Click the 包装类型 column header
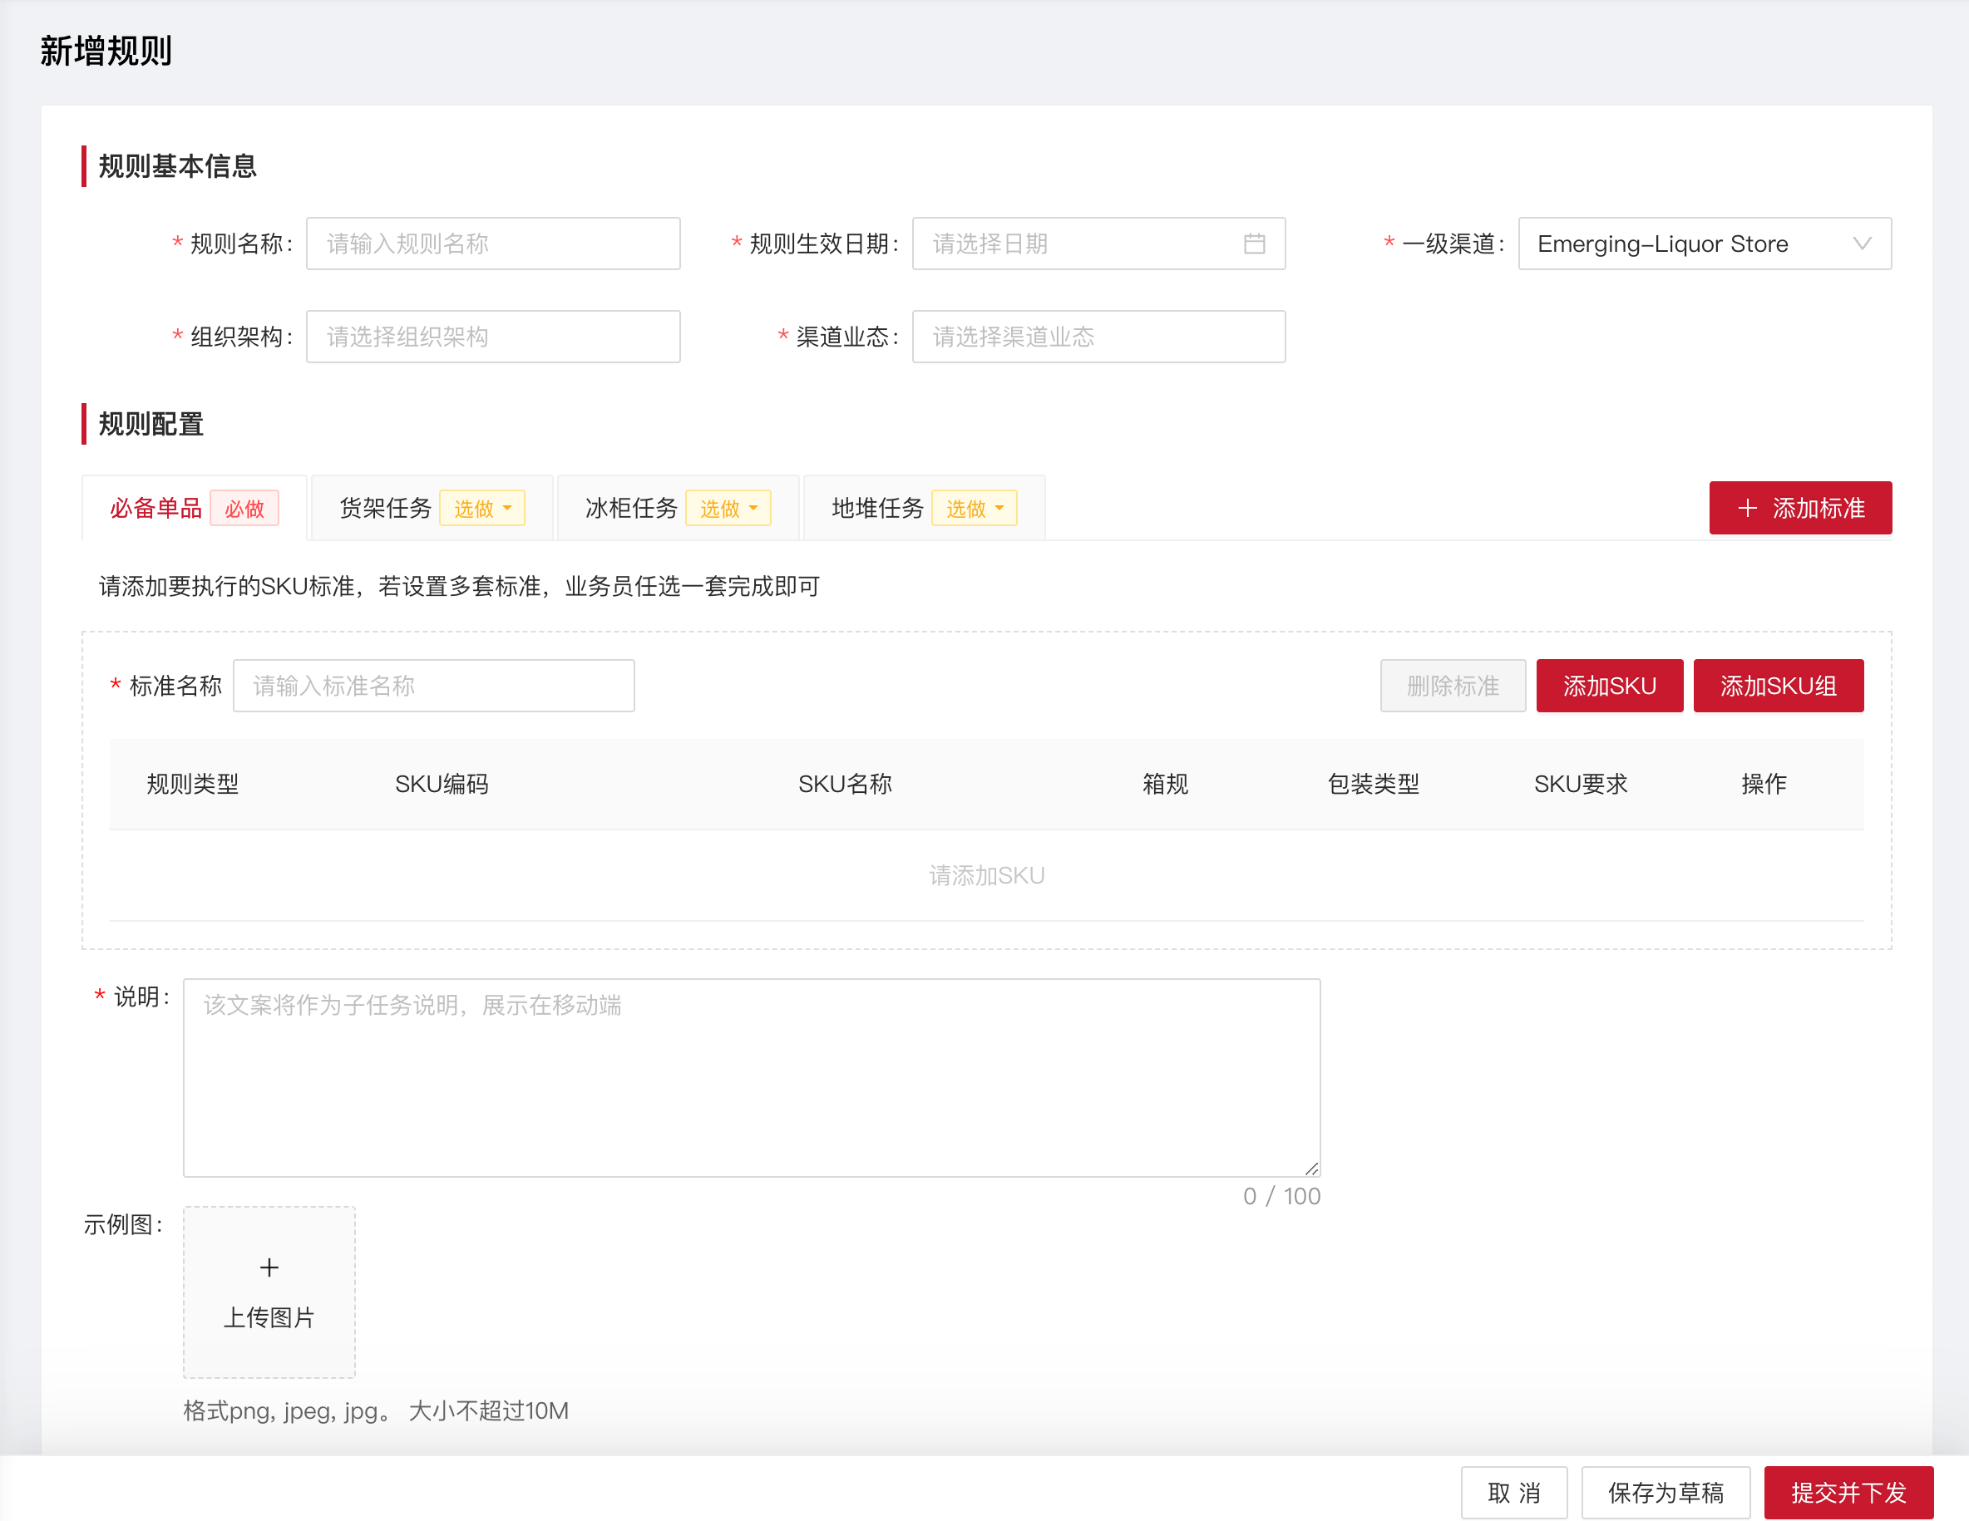This screenshot has height=1521, width=1969. click(x=1373, y=784)
